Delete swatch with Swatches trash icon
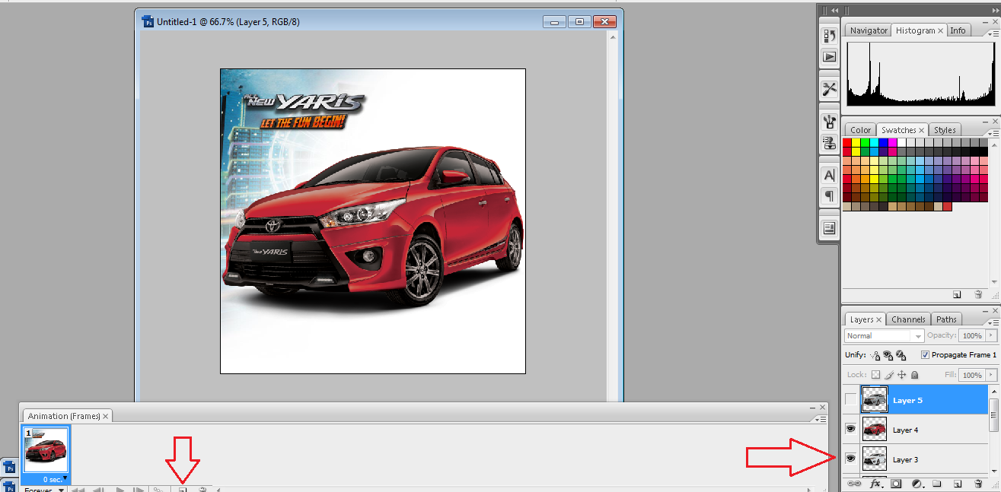This screenshot has width=1001, height=492. pos(979,294)
